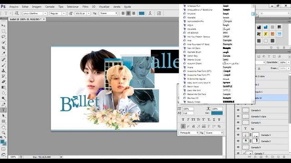This screenshot has height=163, width=291.
Task: Open the font family dropdown arrow
Action: coord(45,13)
